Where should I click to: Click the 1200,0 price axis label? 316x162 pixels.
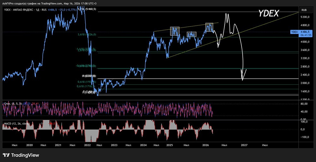[305, 100]
